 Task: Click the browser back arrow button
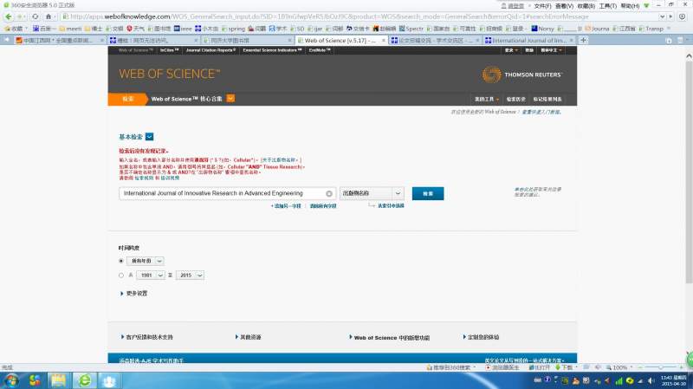(x=9, y=16)
